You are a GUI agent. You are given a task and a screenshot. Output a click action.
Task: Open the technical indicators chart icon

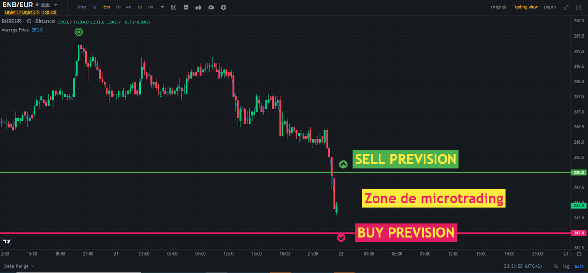point(174,7)
